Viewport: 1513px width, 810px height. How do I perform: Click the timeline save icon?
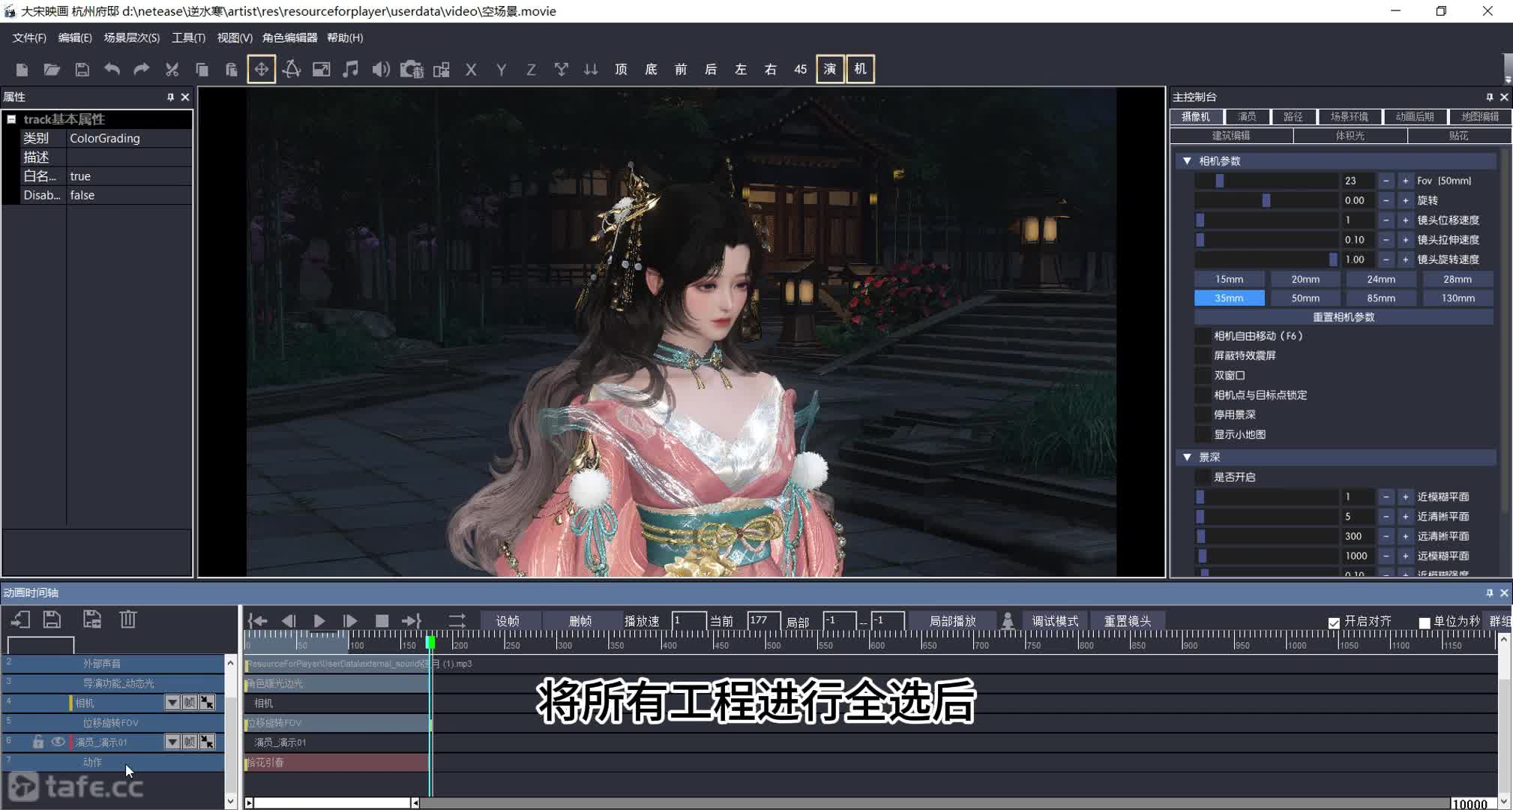tap(52, 619)
